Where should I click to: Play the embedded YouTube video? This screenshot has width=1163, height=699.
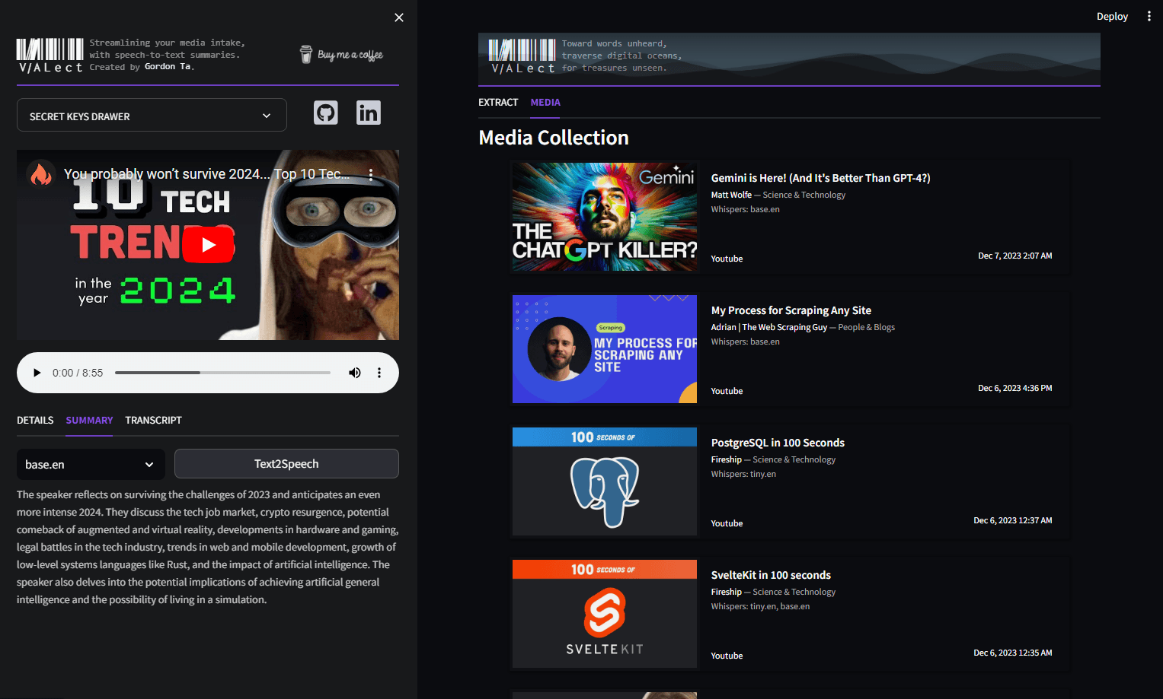(208, 245)
